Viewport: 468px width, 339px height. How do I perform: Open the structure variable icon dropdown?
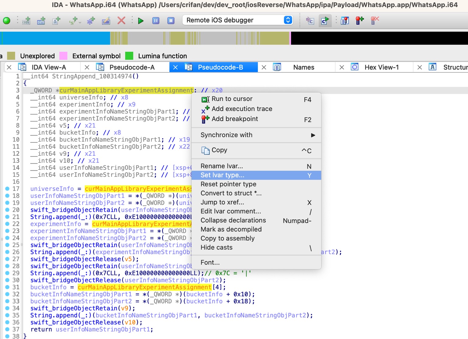(75, 21)
